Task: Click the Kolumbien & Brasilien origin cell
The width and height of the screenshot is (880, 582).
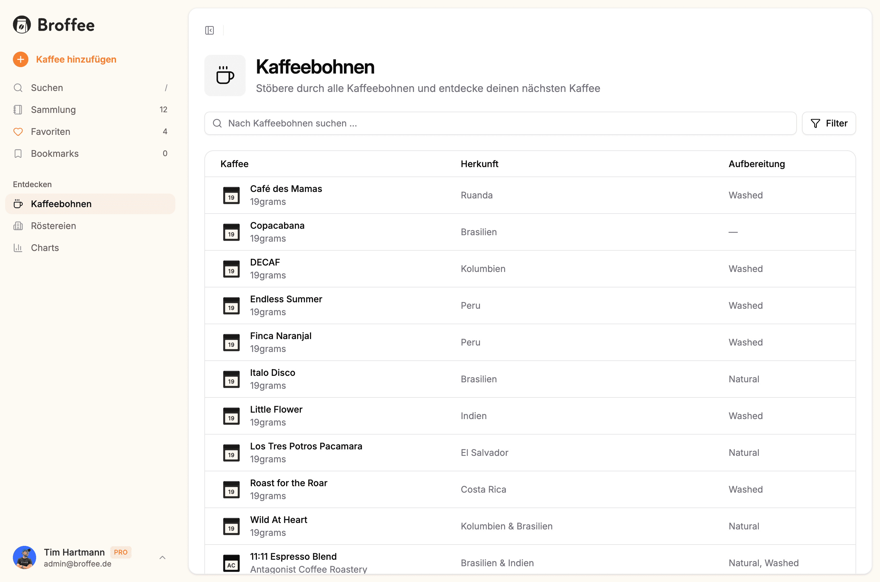Action: coord(507,526)
